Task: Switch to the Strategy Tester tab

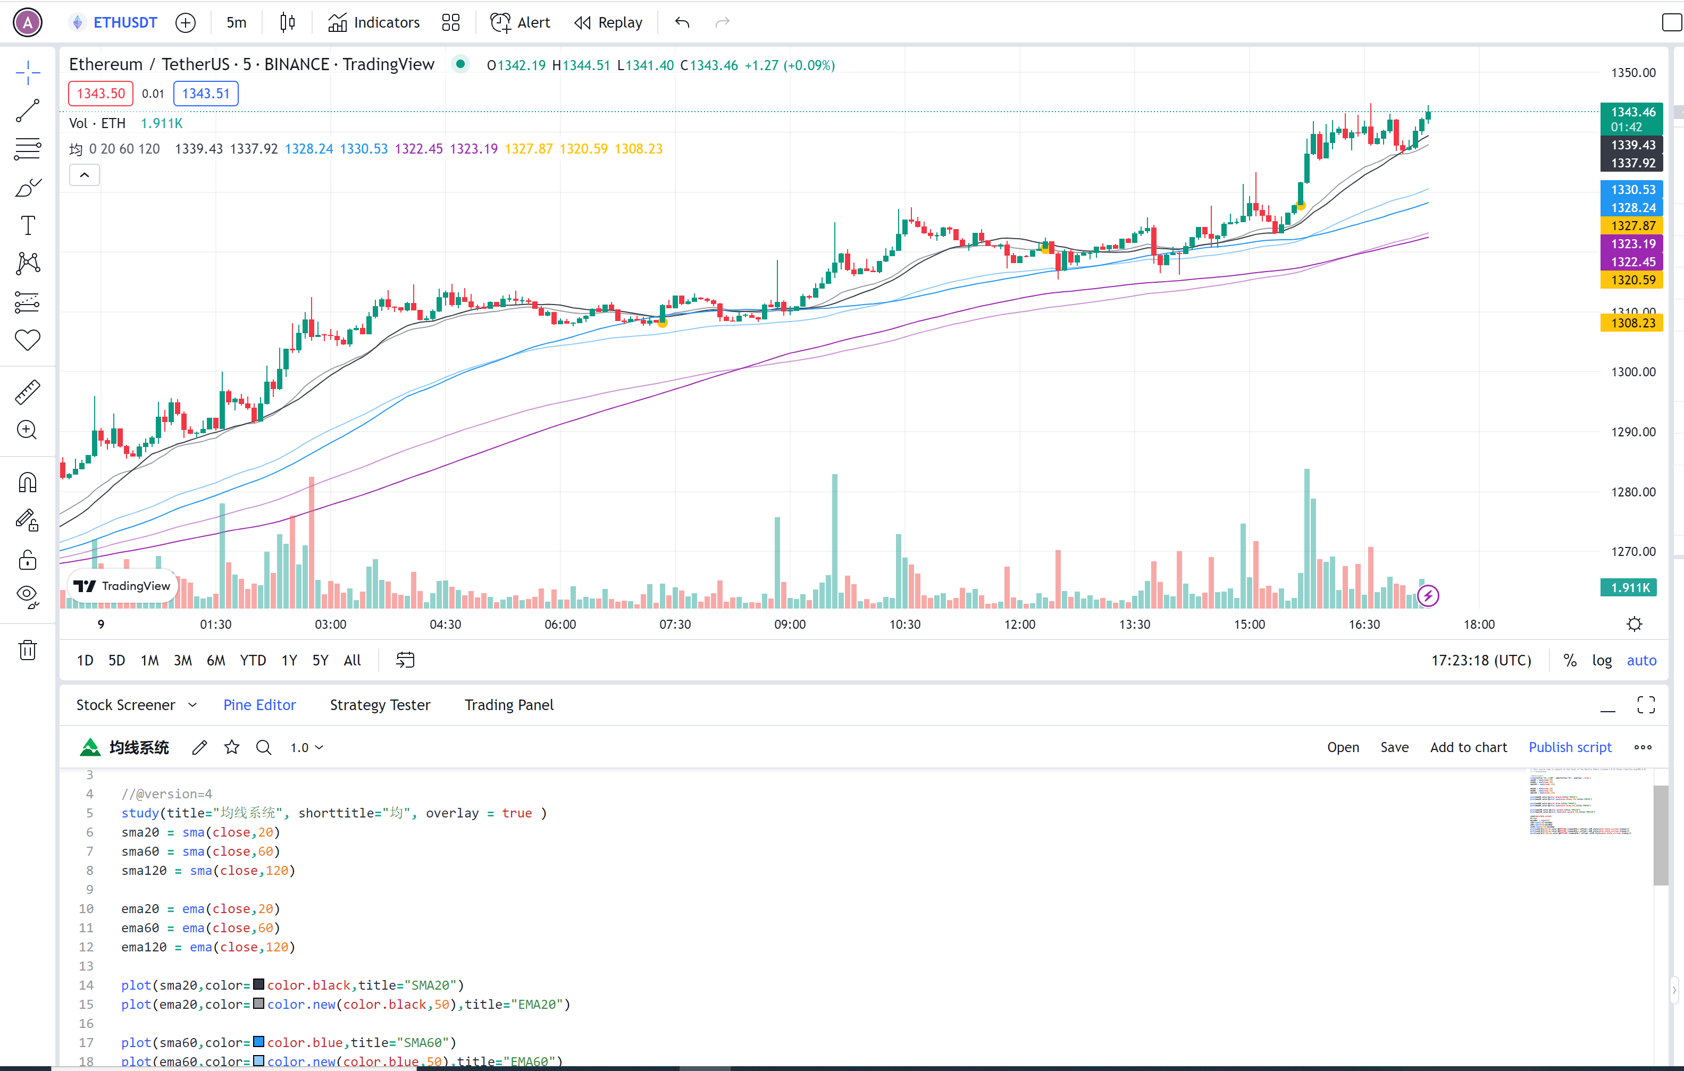Action: point(380,705)
